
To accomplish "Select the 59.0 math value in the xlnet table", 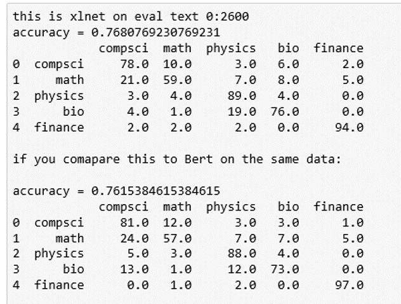I will pos(177,80).
